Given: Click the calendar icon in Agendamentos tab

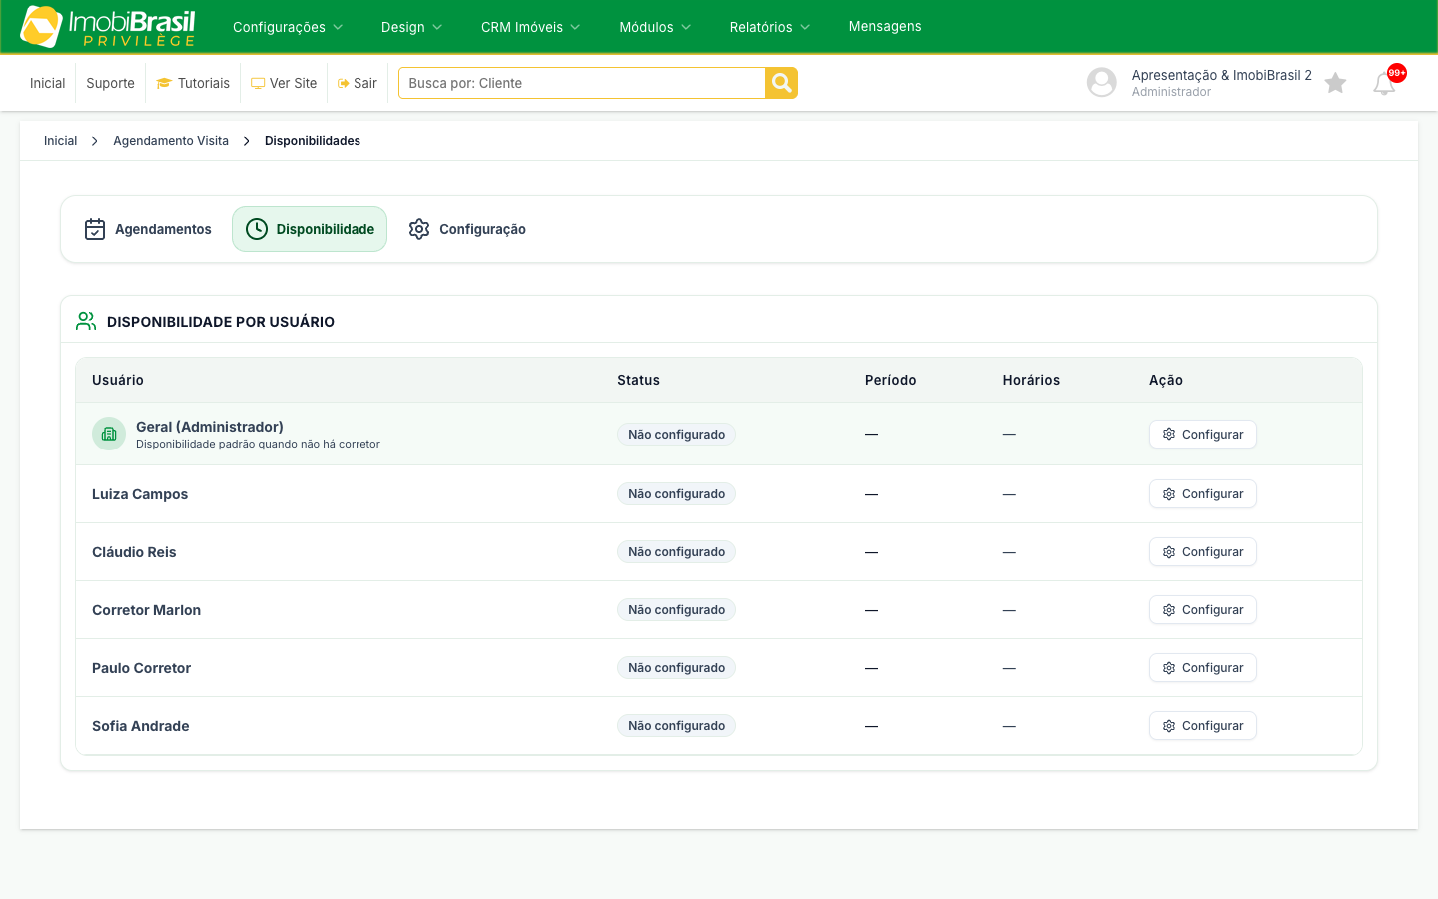Looking at the screenshot, I should coord(95,229).
